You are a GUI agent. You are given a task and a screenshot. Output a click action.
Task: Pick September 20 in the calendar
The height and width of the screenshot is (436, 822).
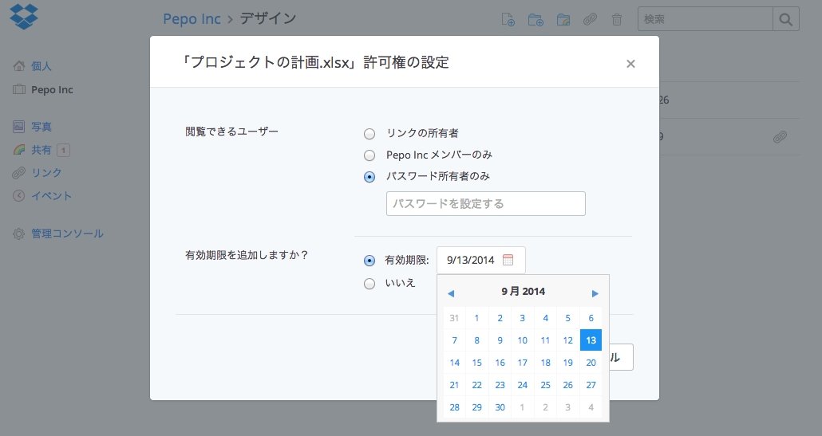(x=591, y=363)
